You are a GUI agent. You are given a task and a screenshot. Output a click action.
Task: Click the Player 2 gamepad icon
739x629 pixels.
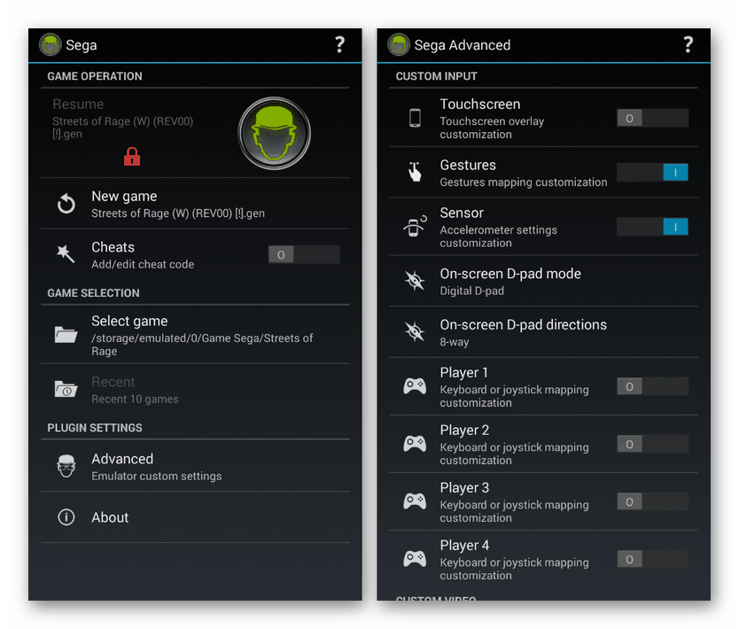click(x=415, y=444)
